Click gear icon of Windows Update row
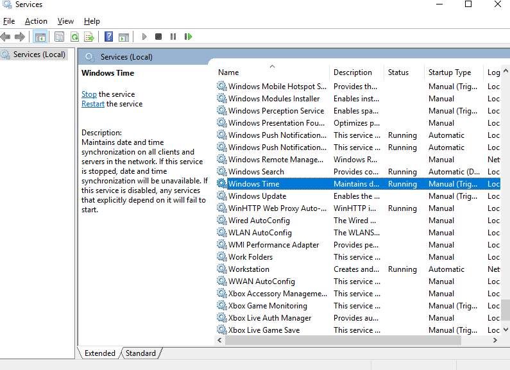The image size is (510, 370). pos(221,196)
